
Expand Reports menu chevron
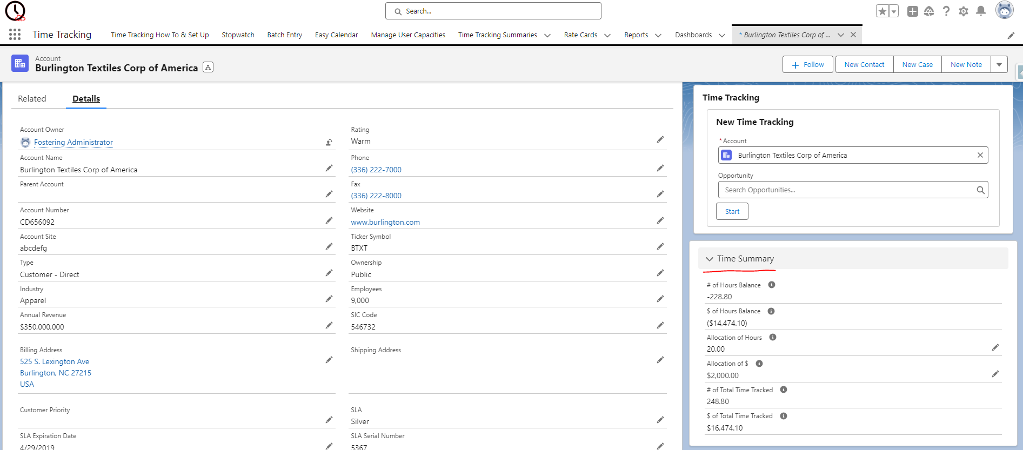coord(658,35)
